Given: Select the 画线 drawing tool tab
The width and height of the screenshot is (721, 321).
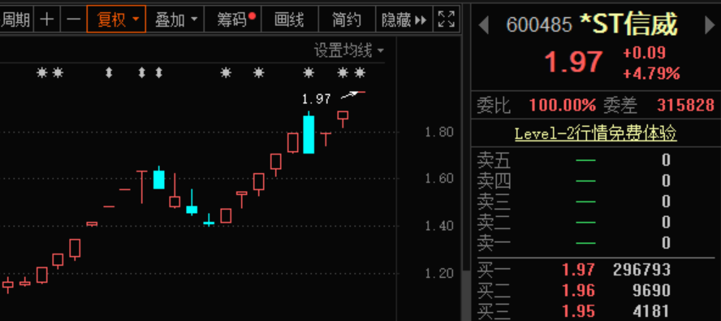Looking at the screenshot, I should (290, 20).
